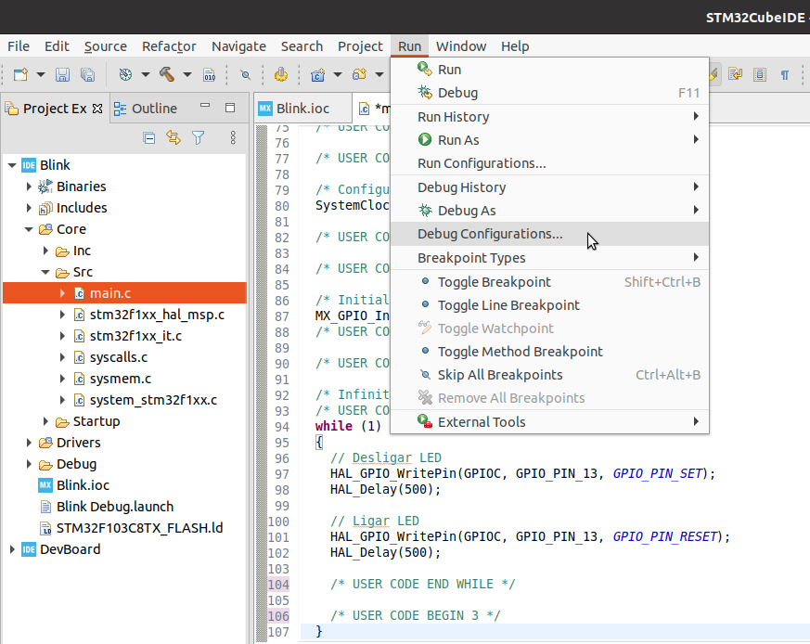Click the New wizard toolbar icon

click(20, 75)
